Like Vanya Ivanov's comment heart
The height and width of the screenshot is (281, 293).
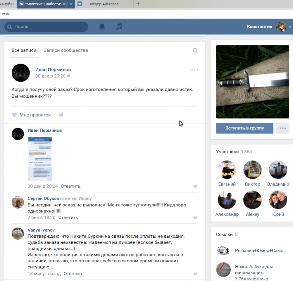195,274
